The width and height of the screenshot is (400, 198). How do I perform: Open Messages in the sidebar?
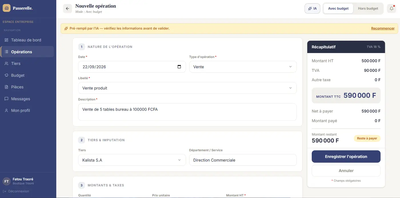pos(27,99)
